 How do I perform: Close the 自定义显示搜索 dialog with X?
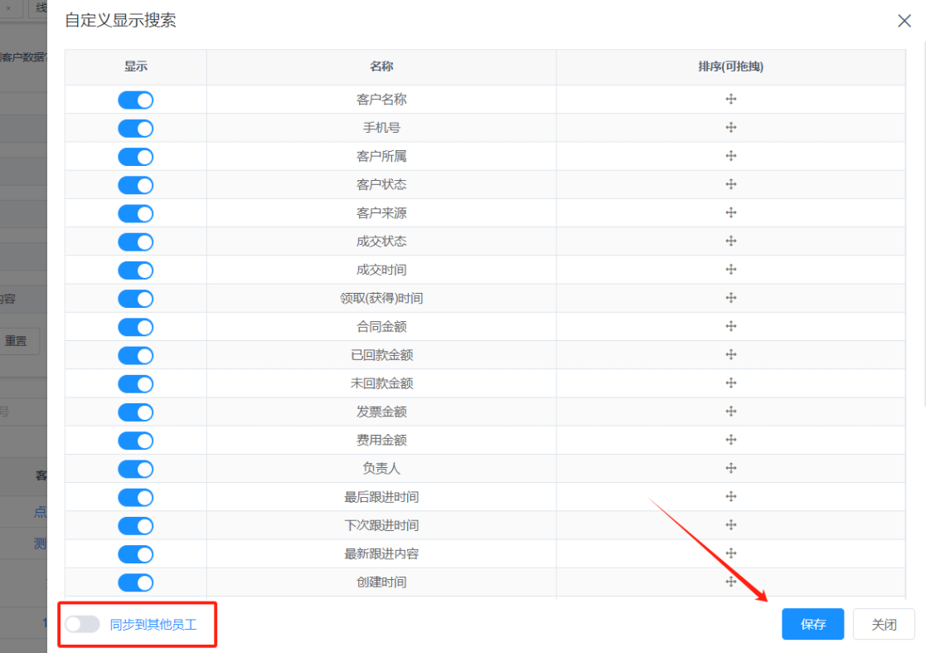904,22
